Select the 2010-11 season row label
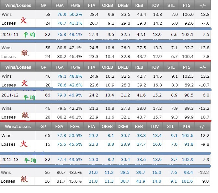Screen dimensions: 218x193 pyautogui.click(x=9, y=34)
